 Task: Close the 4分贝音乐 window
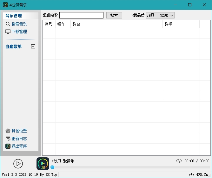[x=204, y=5]
